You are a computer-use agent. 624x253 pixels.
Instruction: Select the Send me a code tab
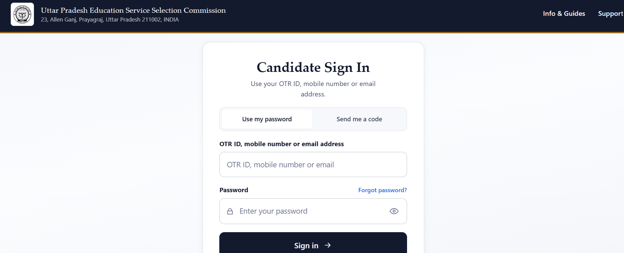click(x=359, y=119)
